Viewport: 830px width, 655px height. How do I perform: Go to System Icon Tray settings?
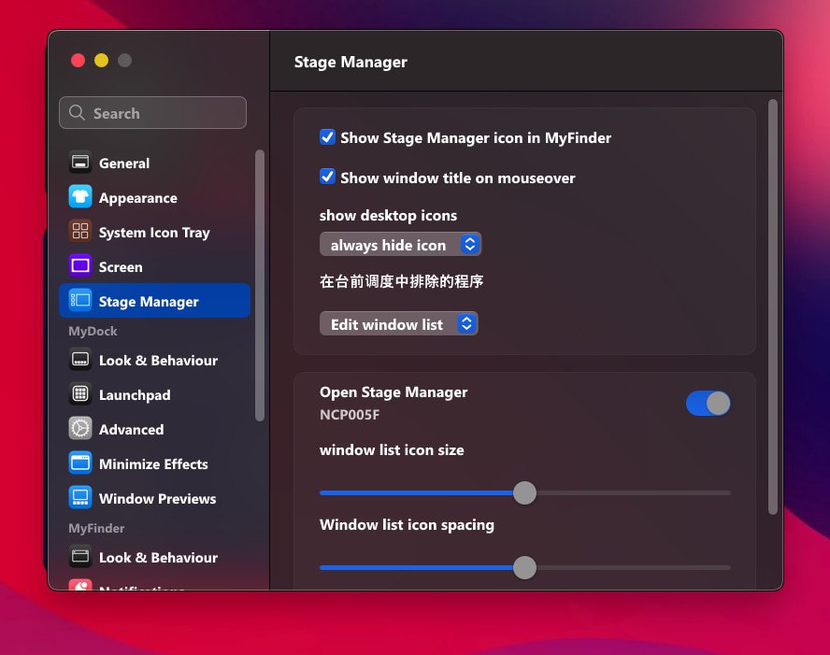point(153,232)
